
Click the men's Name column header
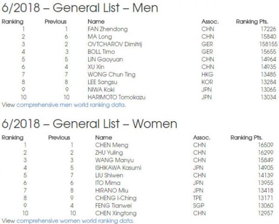click(96, 22)
